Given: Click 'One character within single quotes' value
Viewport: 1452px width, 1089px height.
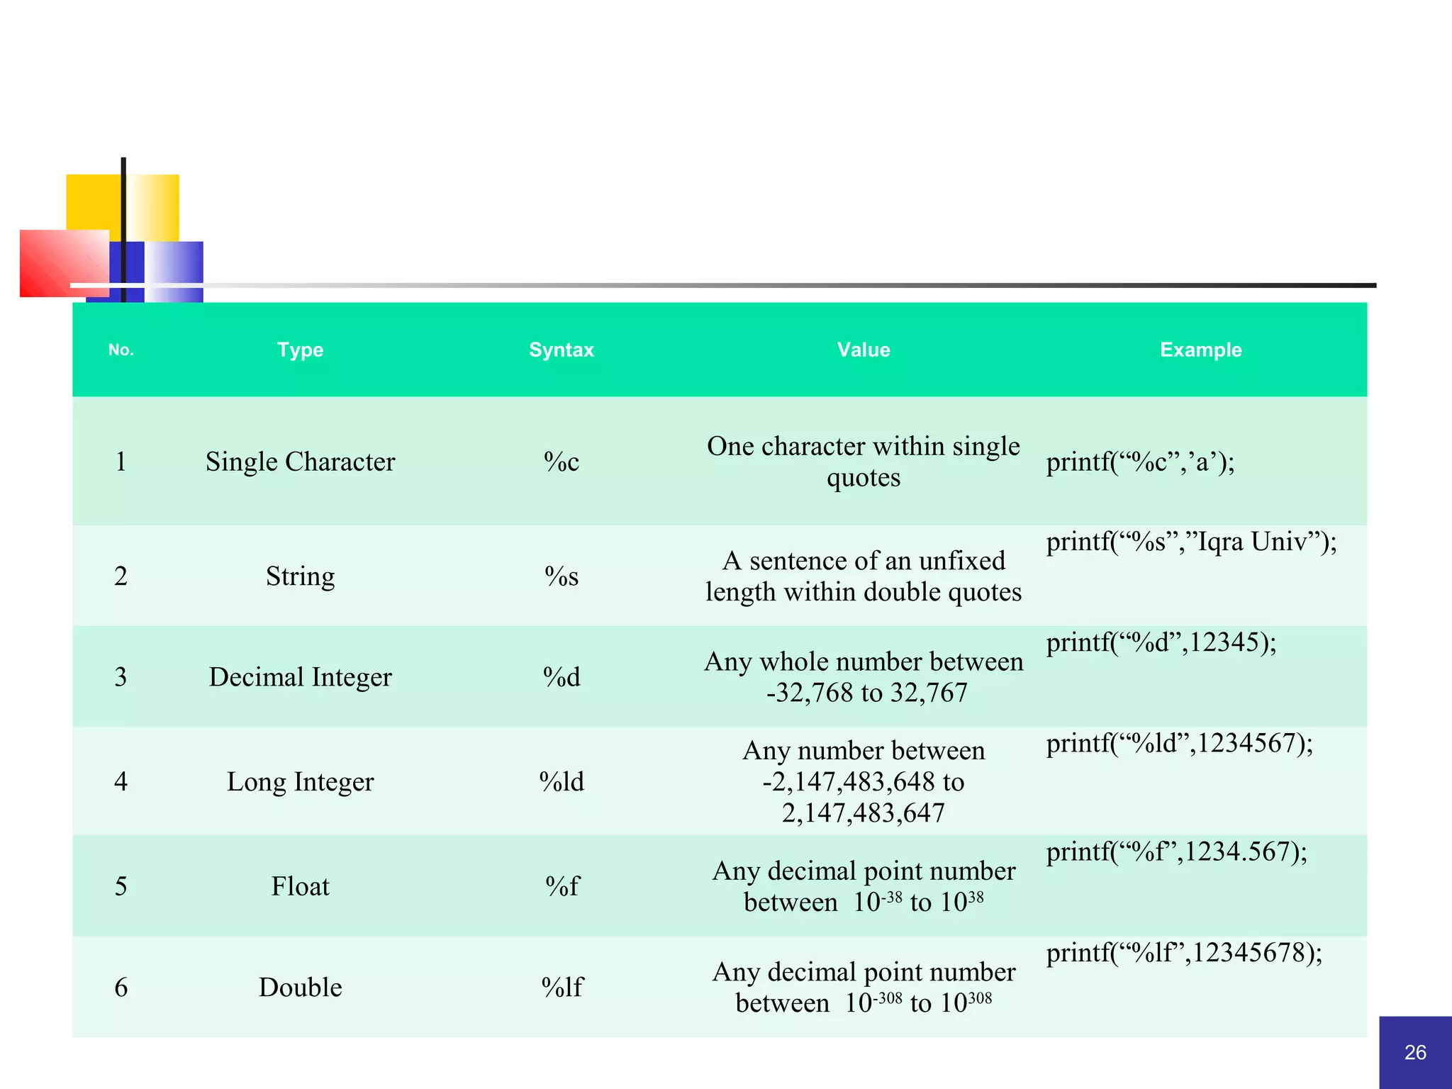Looking at the screenshot, I should [864, 462].
